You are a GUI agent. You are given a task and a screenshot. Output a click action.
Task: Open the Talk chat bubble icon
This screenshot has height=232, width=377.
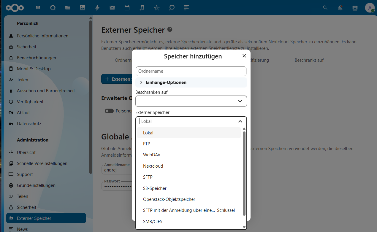pyautogui.click(x=172, y=8)
